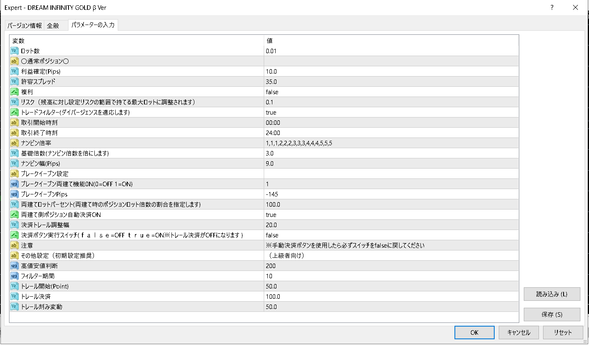Click the リセット button
The height and width of the screenshot is (345, 589).
click(563, 332)
